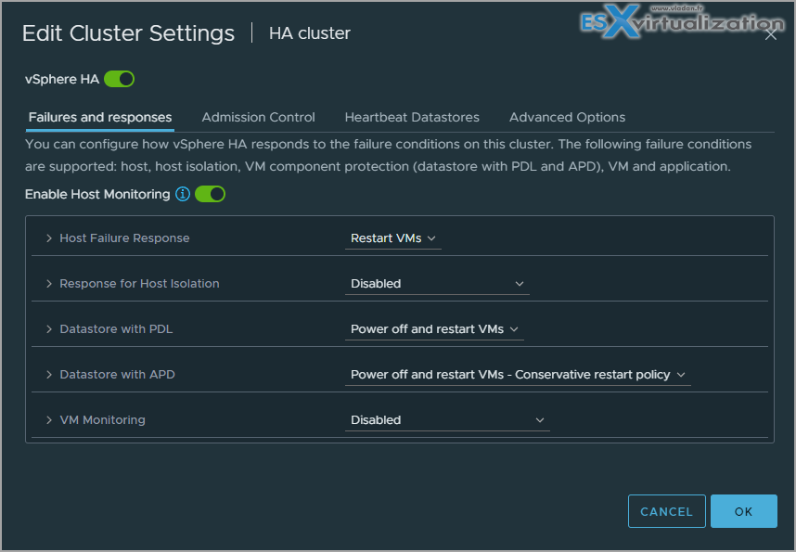Select the Failures and responses tab
Viewport: 796px width, 552px height.
tap(100, 118)
